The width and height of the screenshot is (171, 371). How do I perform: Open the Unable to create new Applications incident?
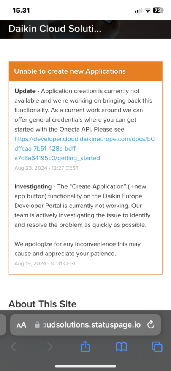pos(70,71)
